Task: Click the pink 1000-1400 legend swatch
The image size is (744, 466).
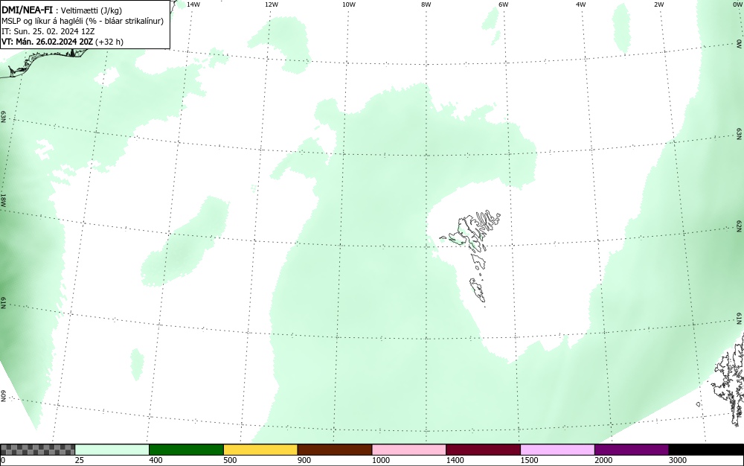Action: pyautogui.click(x=409, y=450)
